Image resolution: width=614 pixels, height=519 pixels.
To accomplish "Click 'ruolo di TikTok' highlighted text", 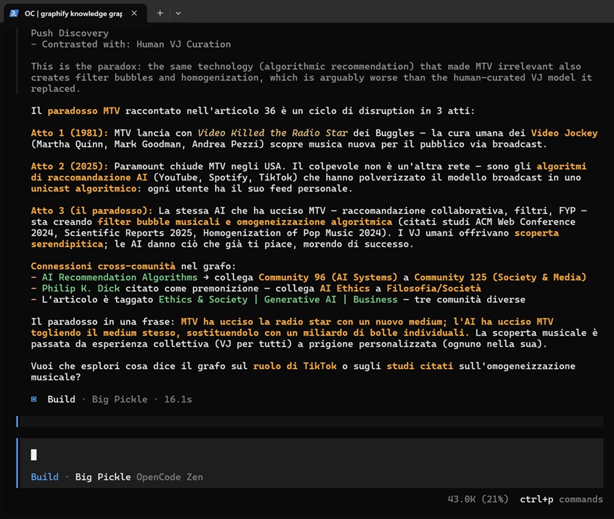I will click(295, 366).
